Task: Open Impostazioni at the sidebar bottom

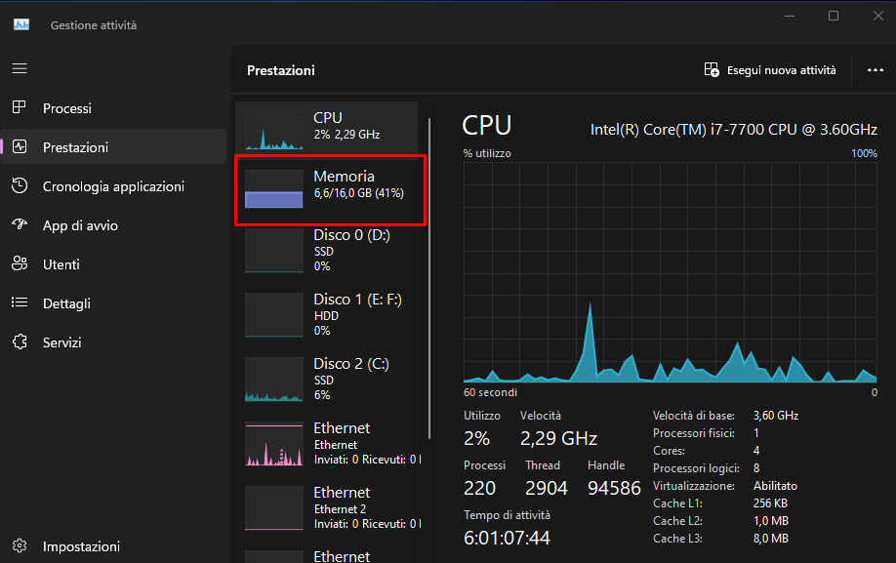Action: tap(113, 545)
